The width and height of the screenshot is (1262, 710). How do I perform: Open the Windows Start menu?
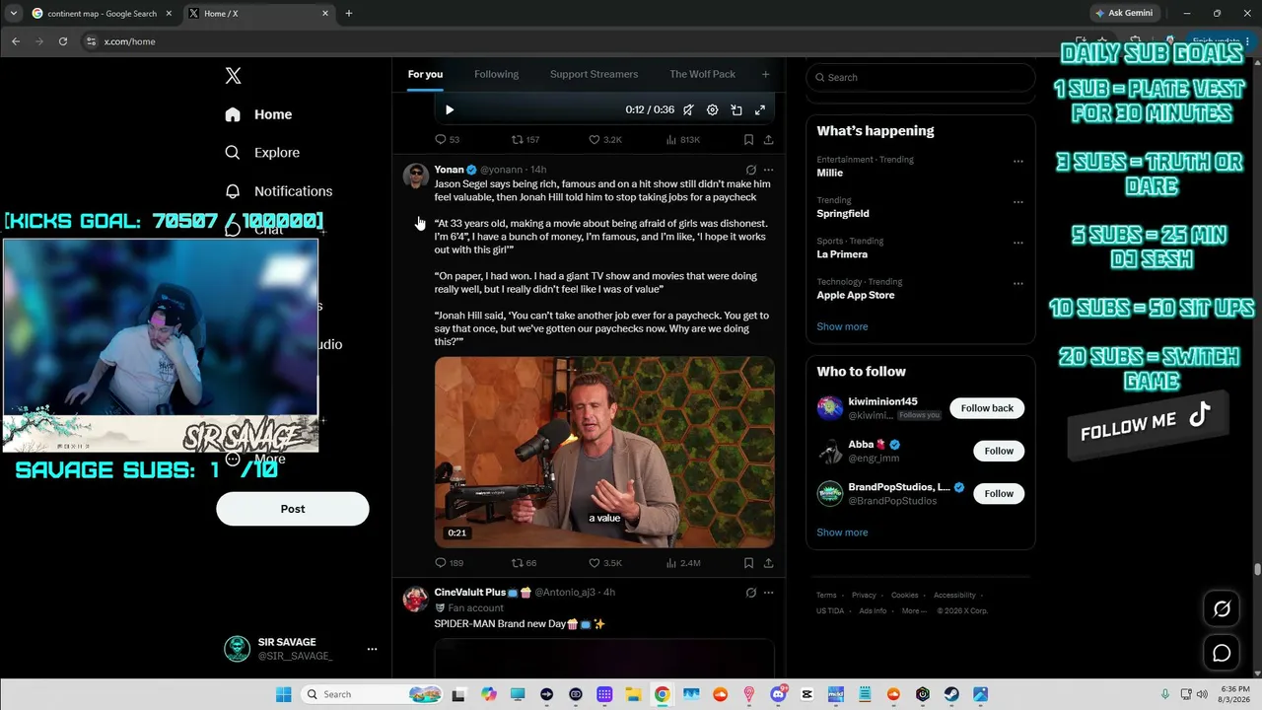[x=283, y=694]
